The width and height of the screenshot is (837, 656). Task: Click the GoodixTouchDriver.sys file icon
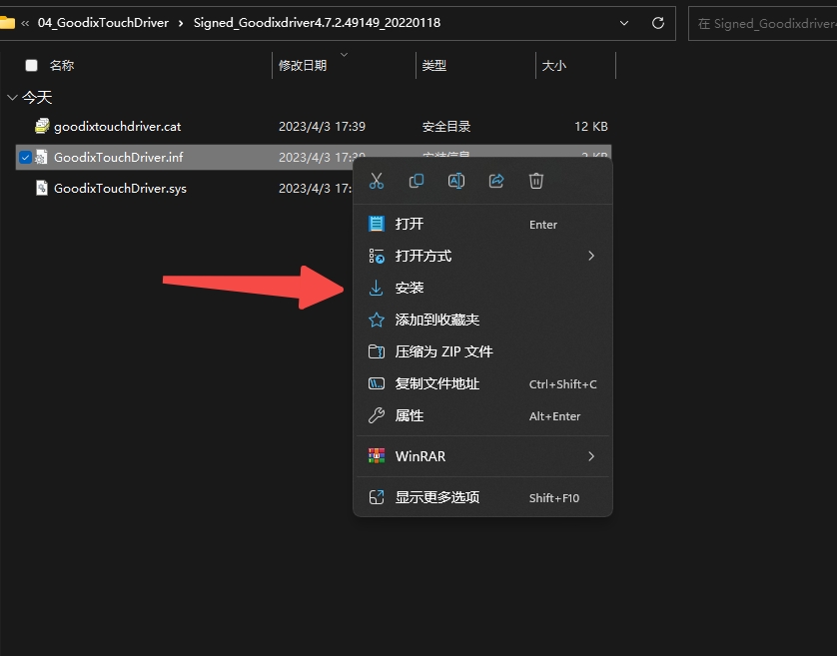pos(42,188)
